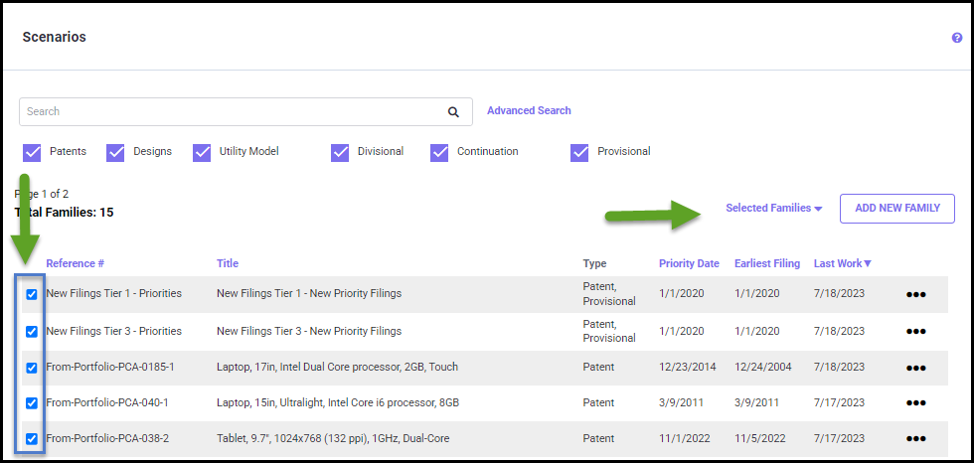
Task: Open three-dot menu for From-Portfolio-PCA-0185-1 row
Action: [915, 368]
